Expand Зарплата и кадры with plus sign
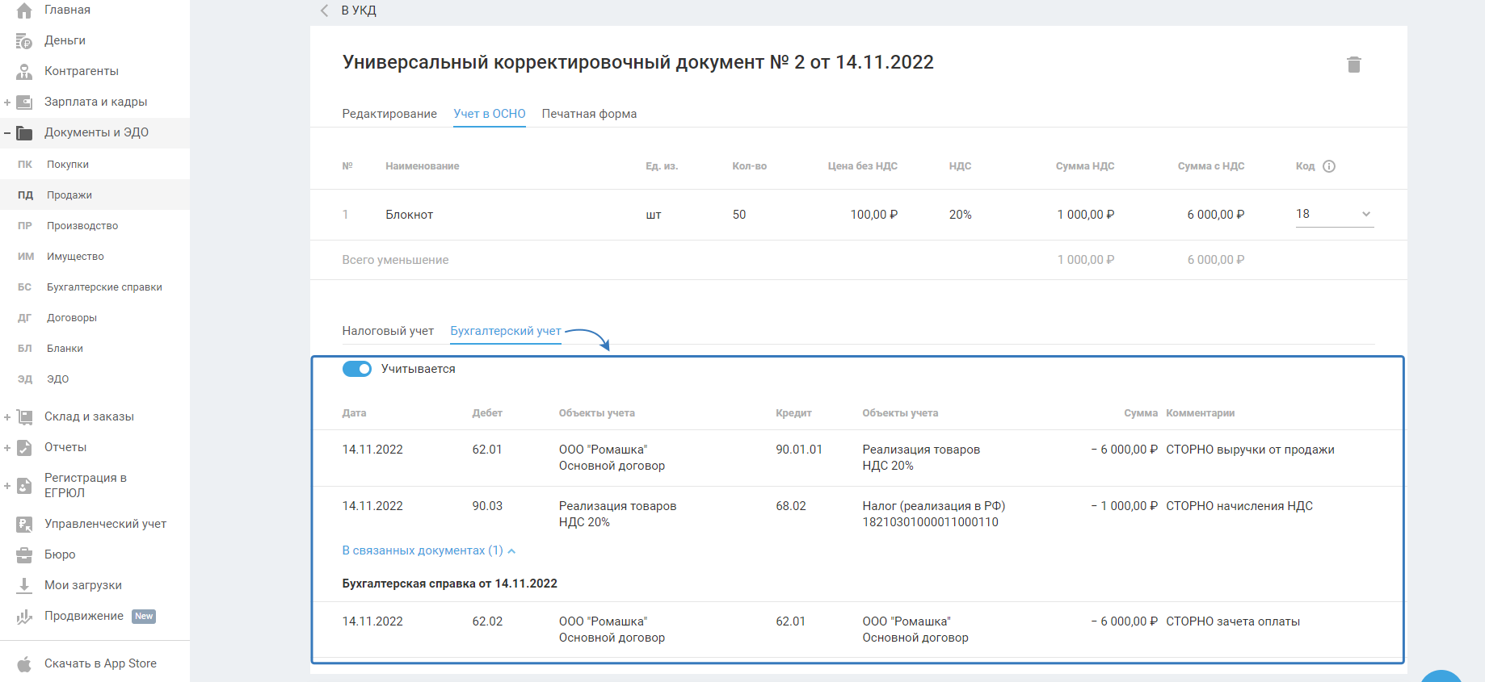 click(7, 103)
